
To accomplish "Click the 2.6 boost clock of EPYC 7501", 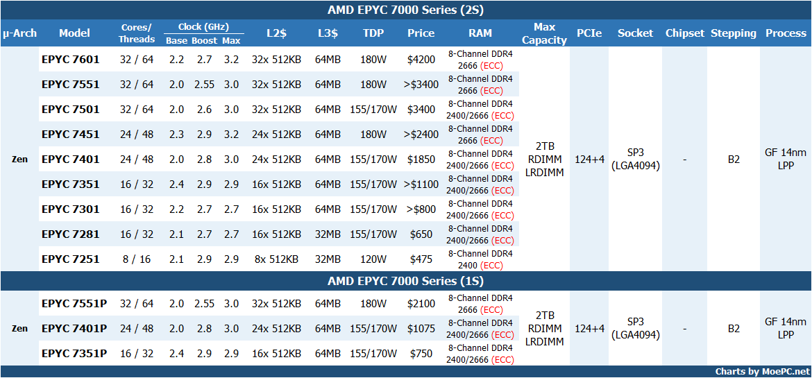I will [204, 110].
